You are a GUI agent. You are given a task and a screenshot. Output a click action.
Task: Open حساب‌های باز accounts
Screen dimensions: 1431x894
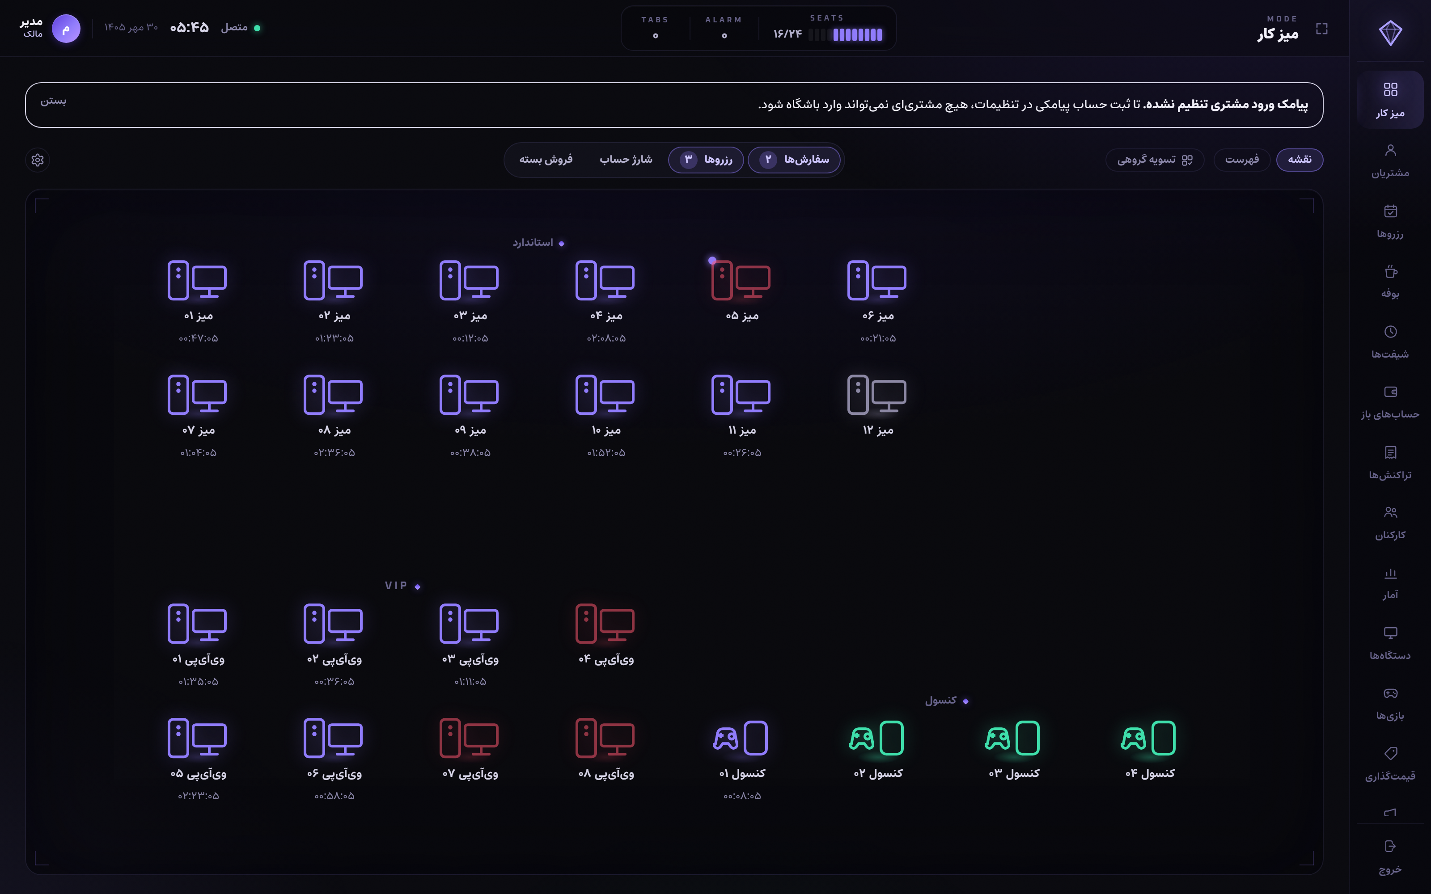point(1389,401)
